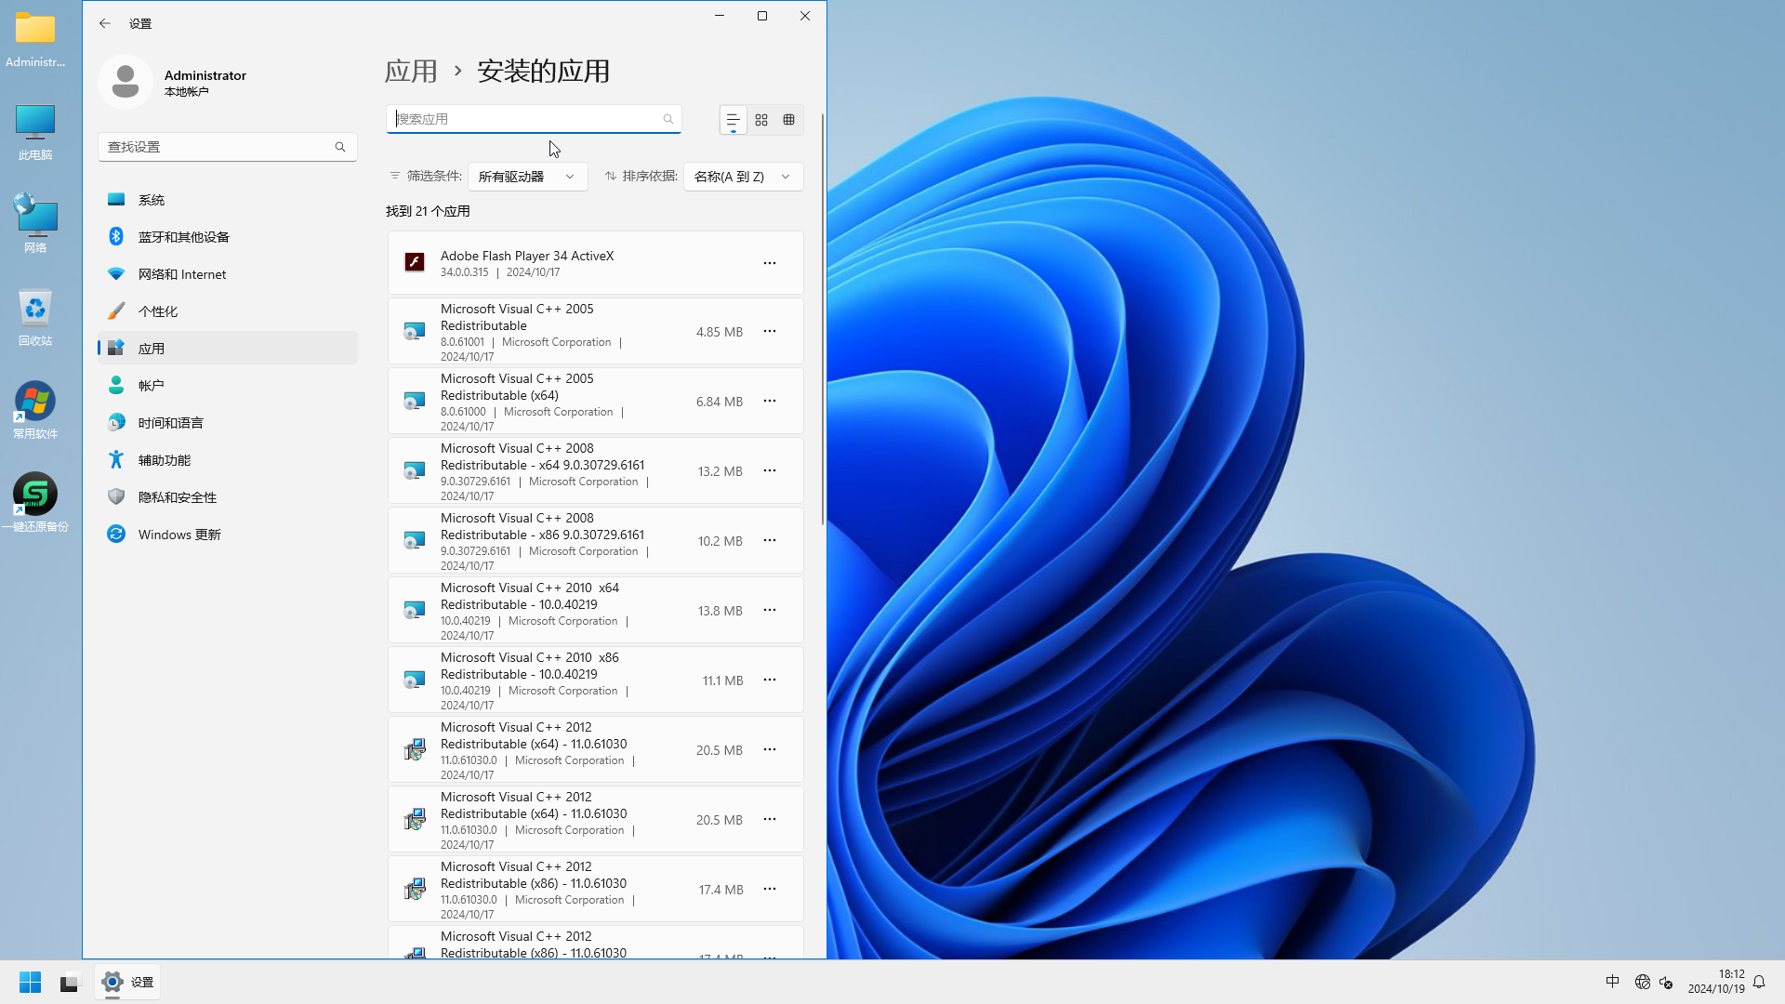
Task: Open more options for Adobe Flash Player
Action: coord(770,263)
